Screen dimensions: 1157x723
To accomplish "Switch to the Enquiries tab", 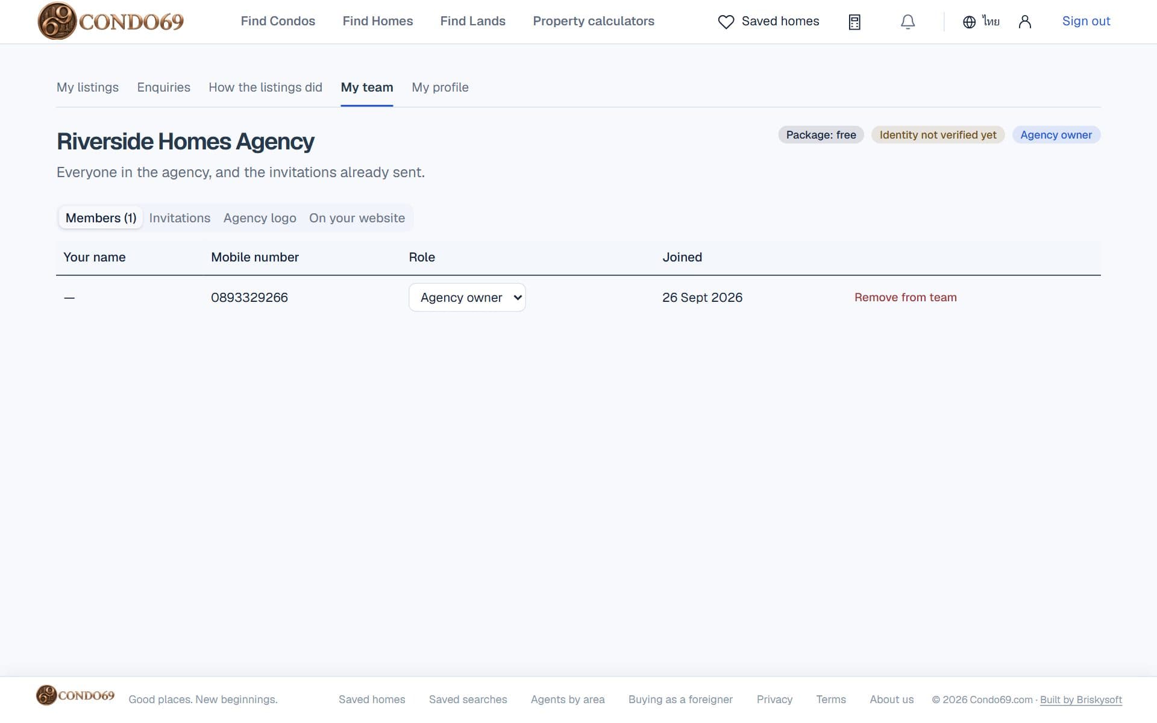I will click(x=164, y=87).
